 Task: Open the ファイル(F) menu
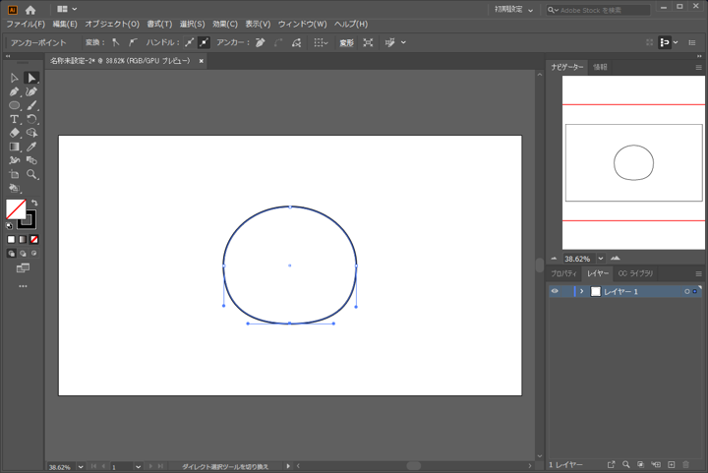(x=26, y=24)
